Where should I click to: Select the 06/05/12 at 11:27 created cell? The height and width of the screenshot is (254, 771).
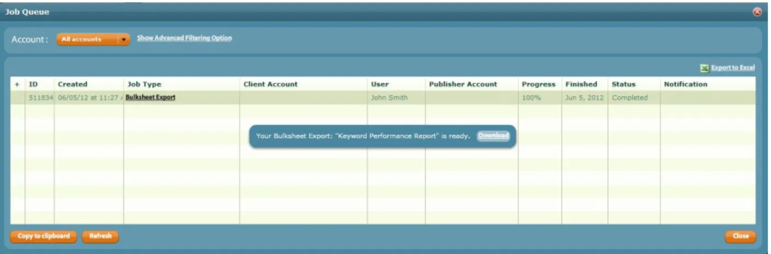89,98
